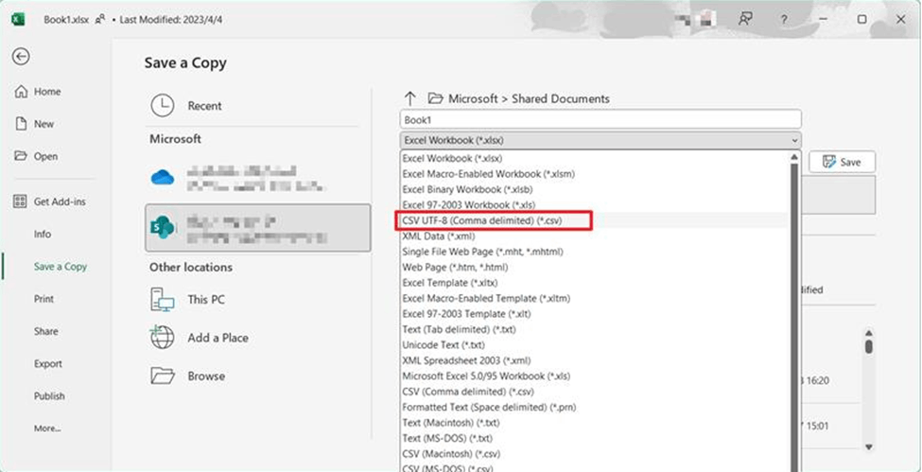The image size is (922, 472).
Task: Click the file list scroll down arrow
Action: click(868, 446)
